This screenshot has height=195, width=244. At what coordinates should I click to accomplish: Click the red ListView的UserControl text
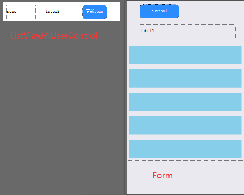point(54,35)
